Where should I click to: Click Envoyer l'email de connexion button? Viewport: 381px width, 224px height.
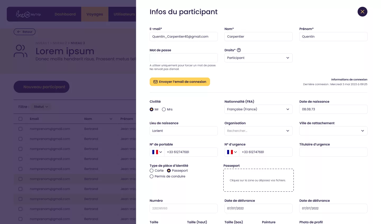click(180, 82)
